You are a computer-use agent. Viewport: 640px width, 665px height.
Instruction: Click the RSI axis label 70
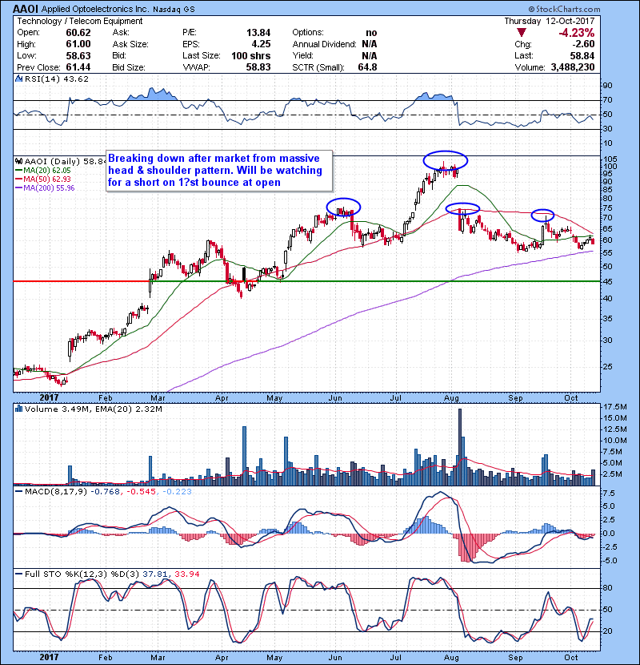[x=607, y=100]
